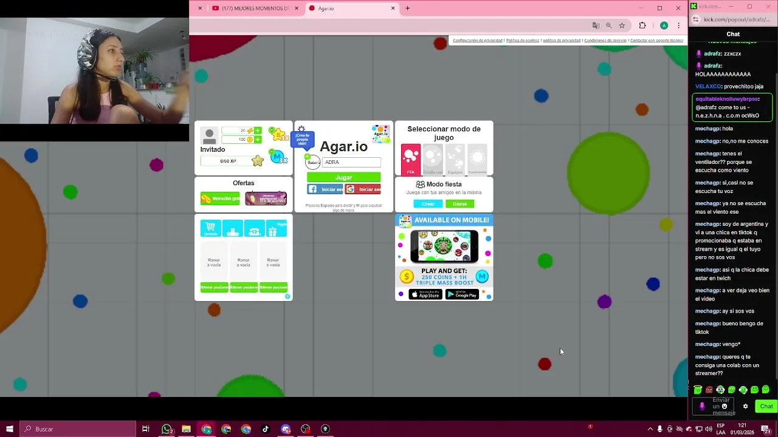Open File Explorer from taskbar
Viewport: 778px width, 437px height.
pos(187,429)
